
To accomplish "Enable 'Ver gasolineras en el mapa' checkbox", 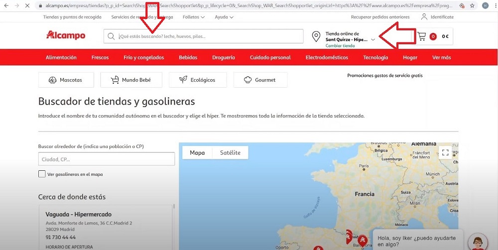I will [x=42, y=174].
